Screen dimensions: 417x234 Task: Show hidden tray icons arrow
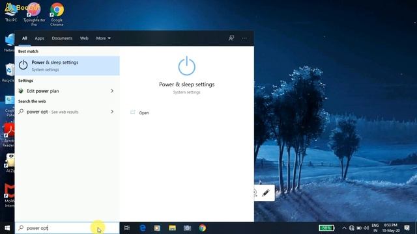coord(344,228)
